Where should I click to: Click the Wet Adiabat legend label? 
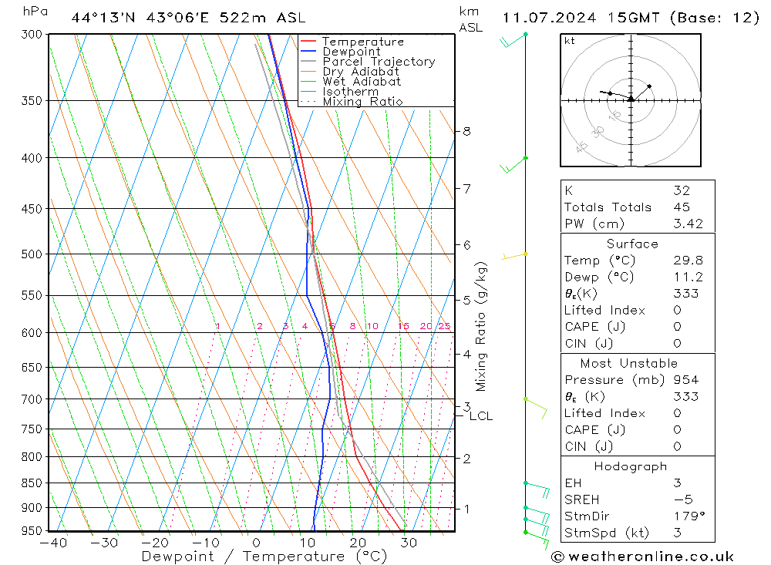[362, 82]
